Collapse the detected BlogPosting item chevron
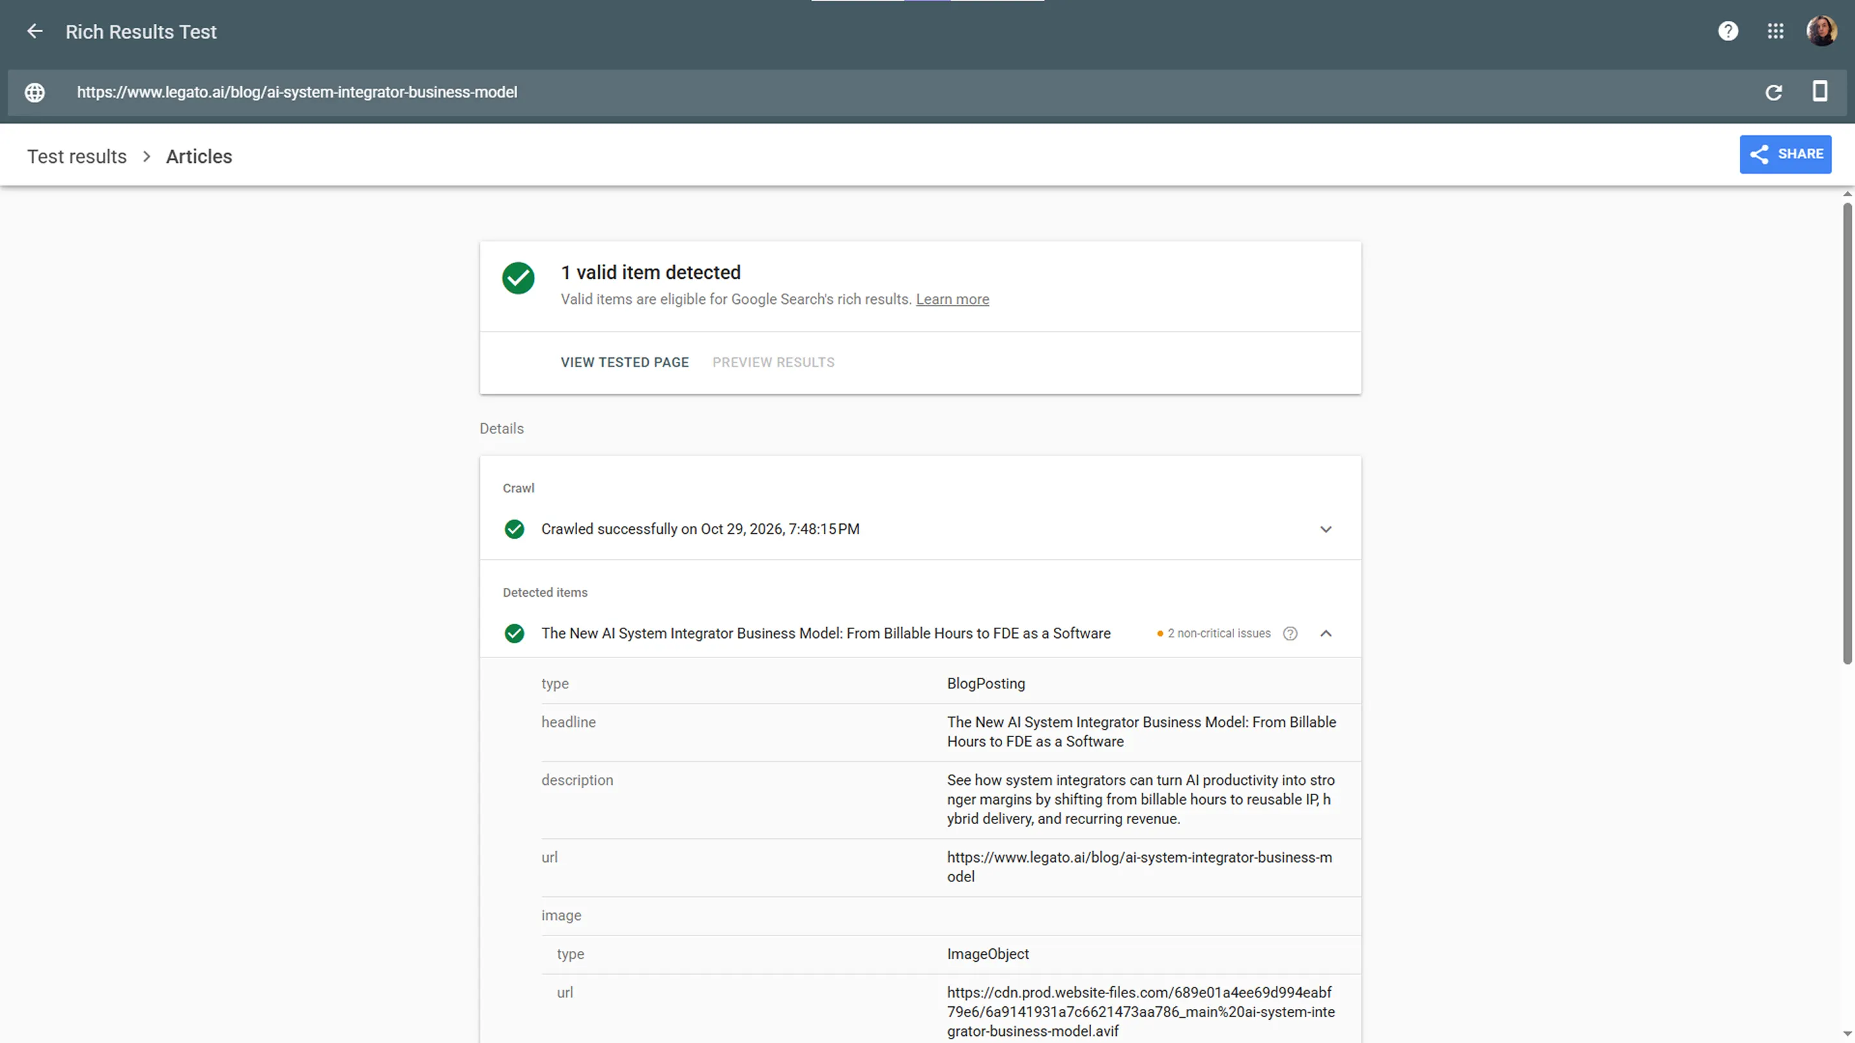This screenshot has width=1855, height=1043. point(1326,634)
